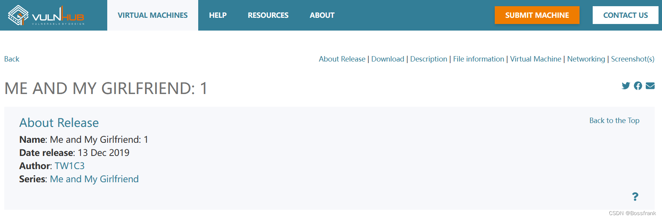Click the ME AND MY GIRLFRIEND: 1 title
The height and width of the screenshot is (219, 662).
pos(106,88)
